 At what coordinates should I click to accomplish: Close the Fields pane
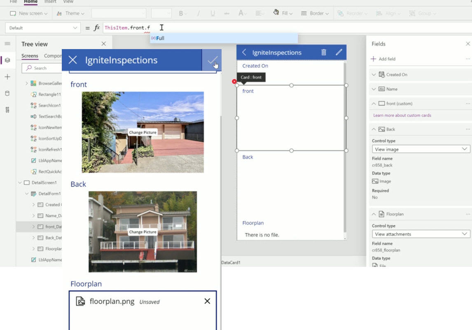click(468, 44)
